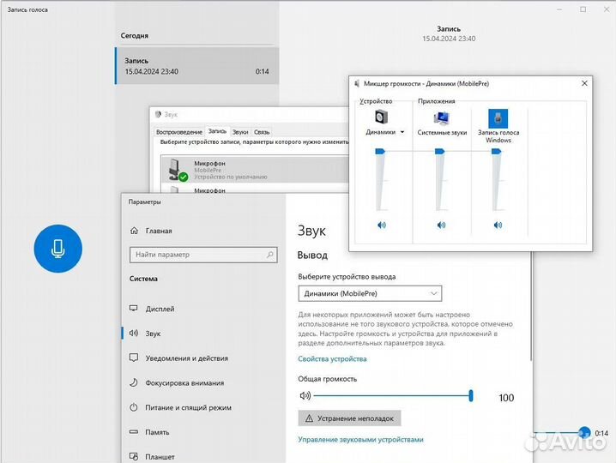Image resolution: width=616 pixels, height=463 pixels.
Task: Open the Динамики (MobilePre) output device dropdown
Action: coord(370,293)
